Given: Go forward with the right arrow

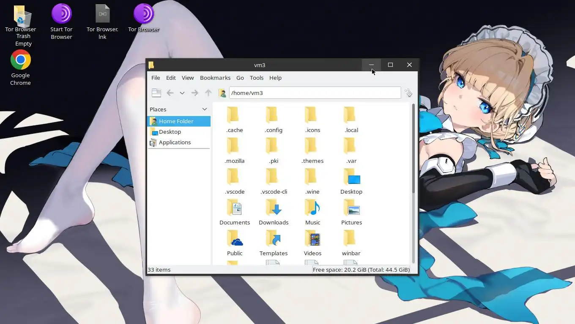Looking at the screenshot, I should (194, 93).
